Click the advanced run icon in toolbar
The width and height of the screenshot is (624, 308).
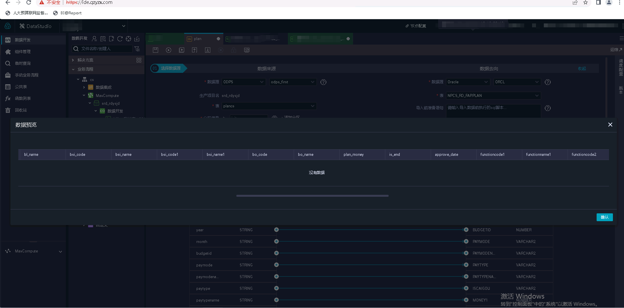click(182, 50)
